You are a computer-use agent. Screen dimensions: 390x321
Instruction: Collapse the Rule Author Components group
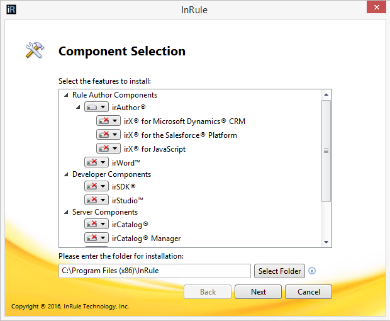point(66,96)
